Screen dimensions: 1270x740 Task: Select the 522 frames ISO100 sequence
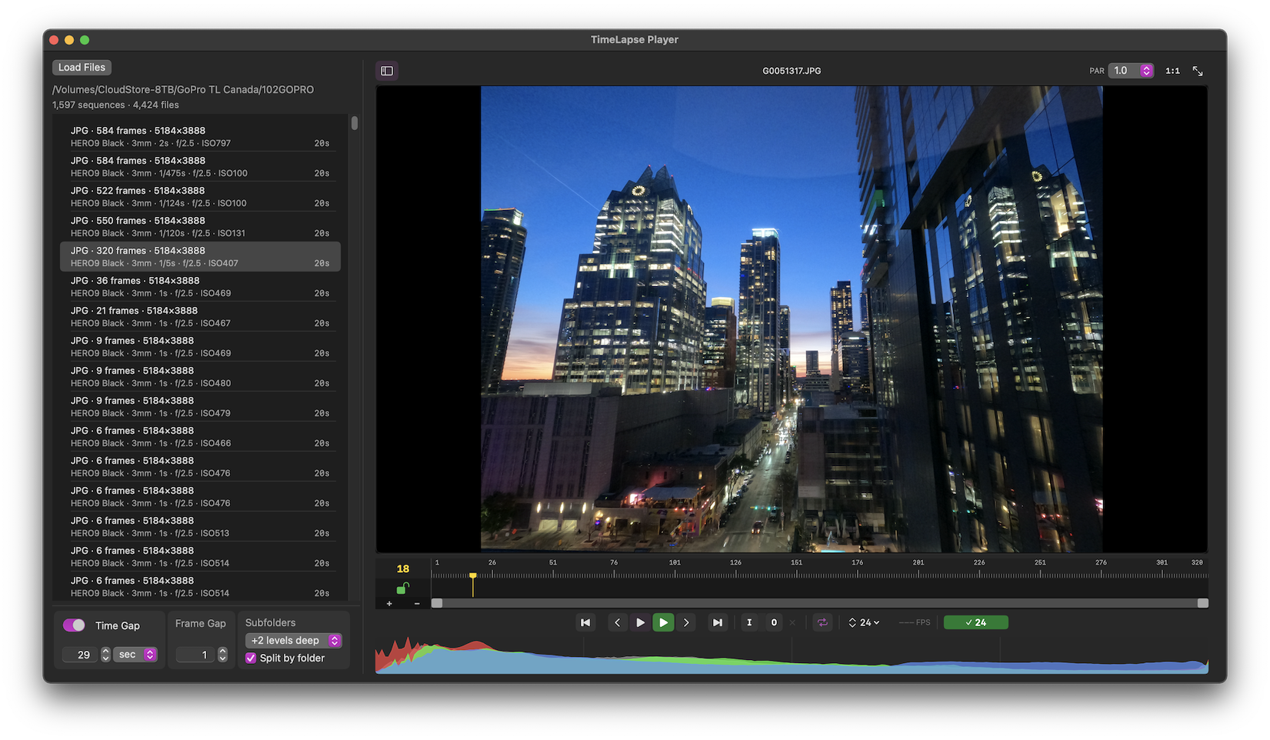coord(200,196)
